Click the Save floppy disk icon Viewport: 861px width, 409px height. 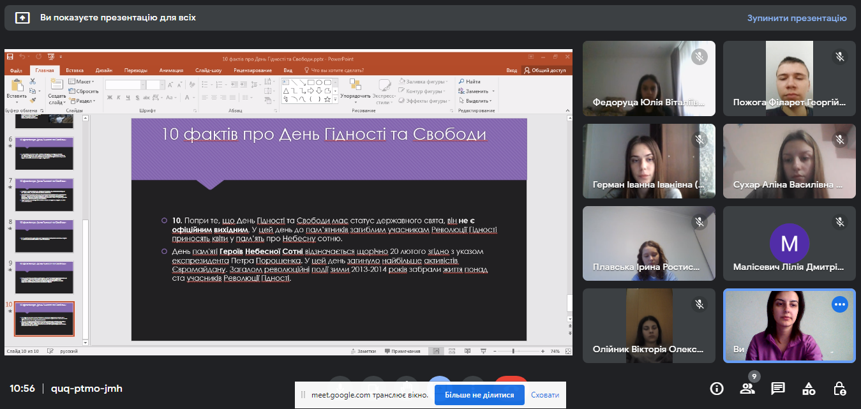[11, 58]
